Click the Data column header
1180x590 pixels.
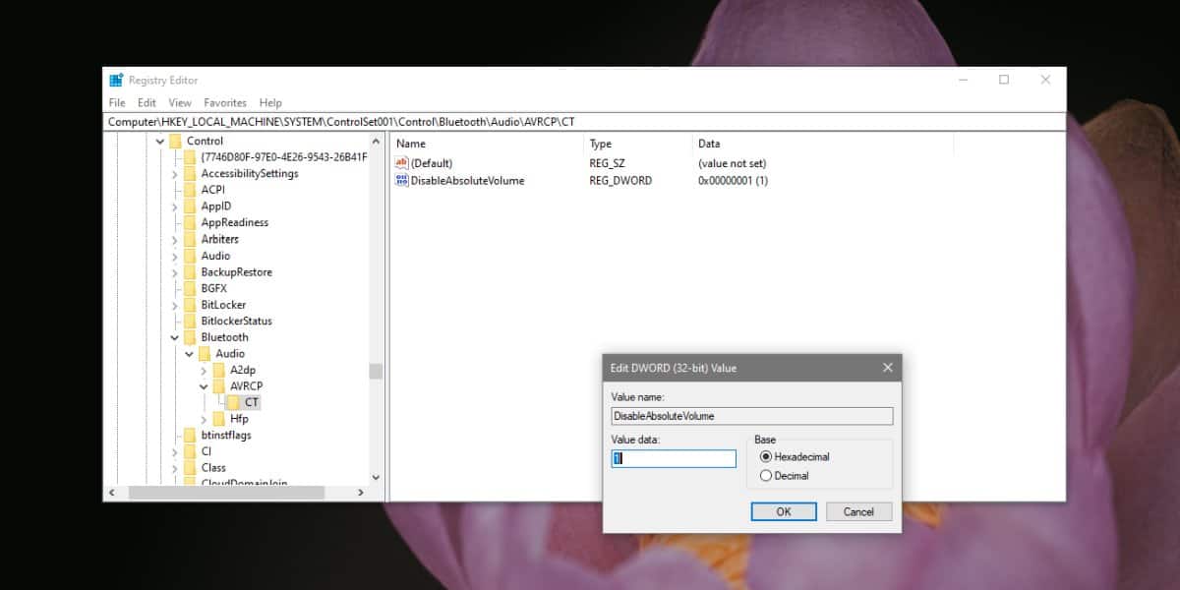click(x=822, y=144)
